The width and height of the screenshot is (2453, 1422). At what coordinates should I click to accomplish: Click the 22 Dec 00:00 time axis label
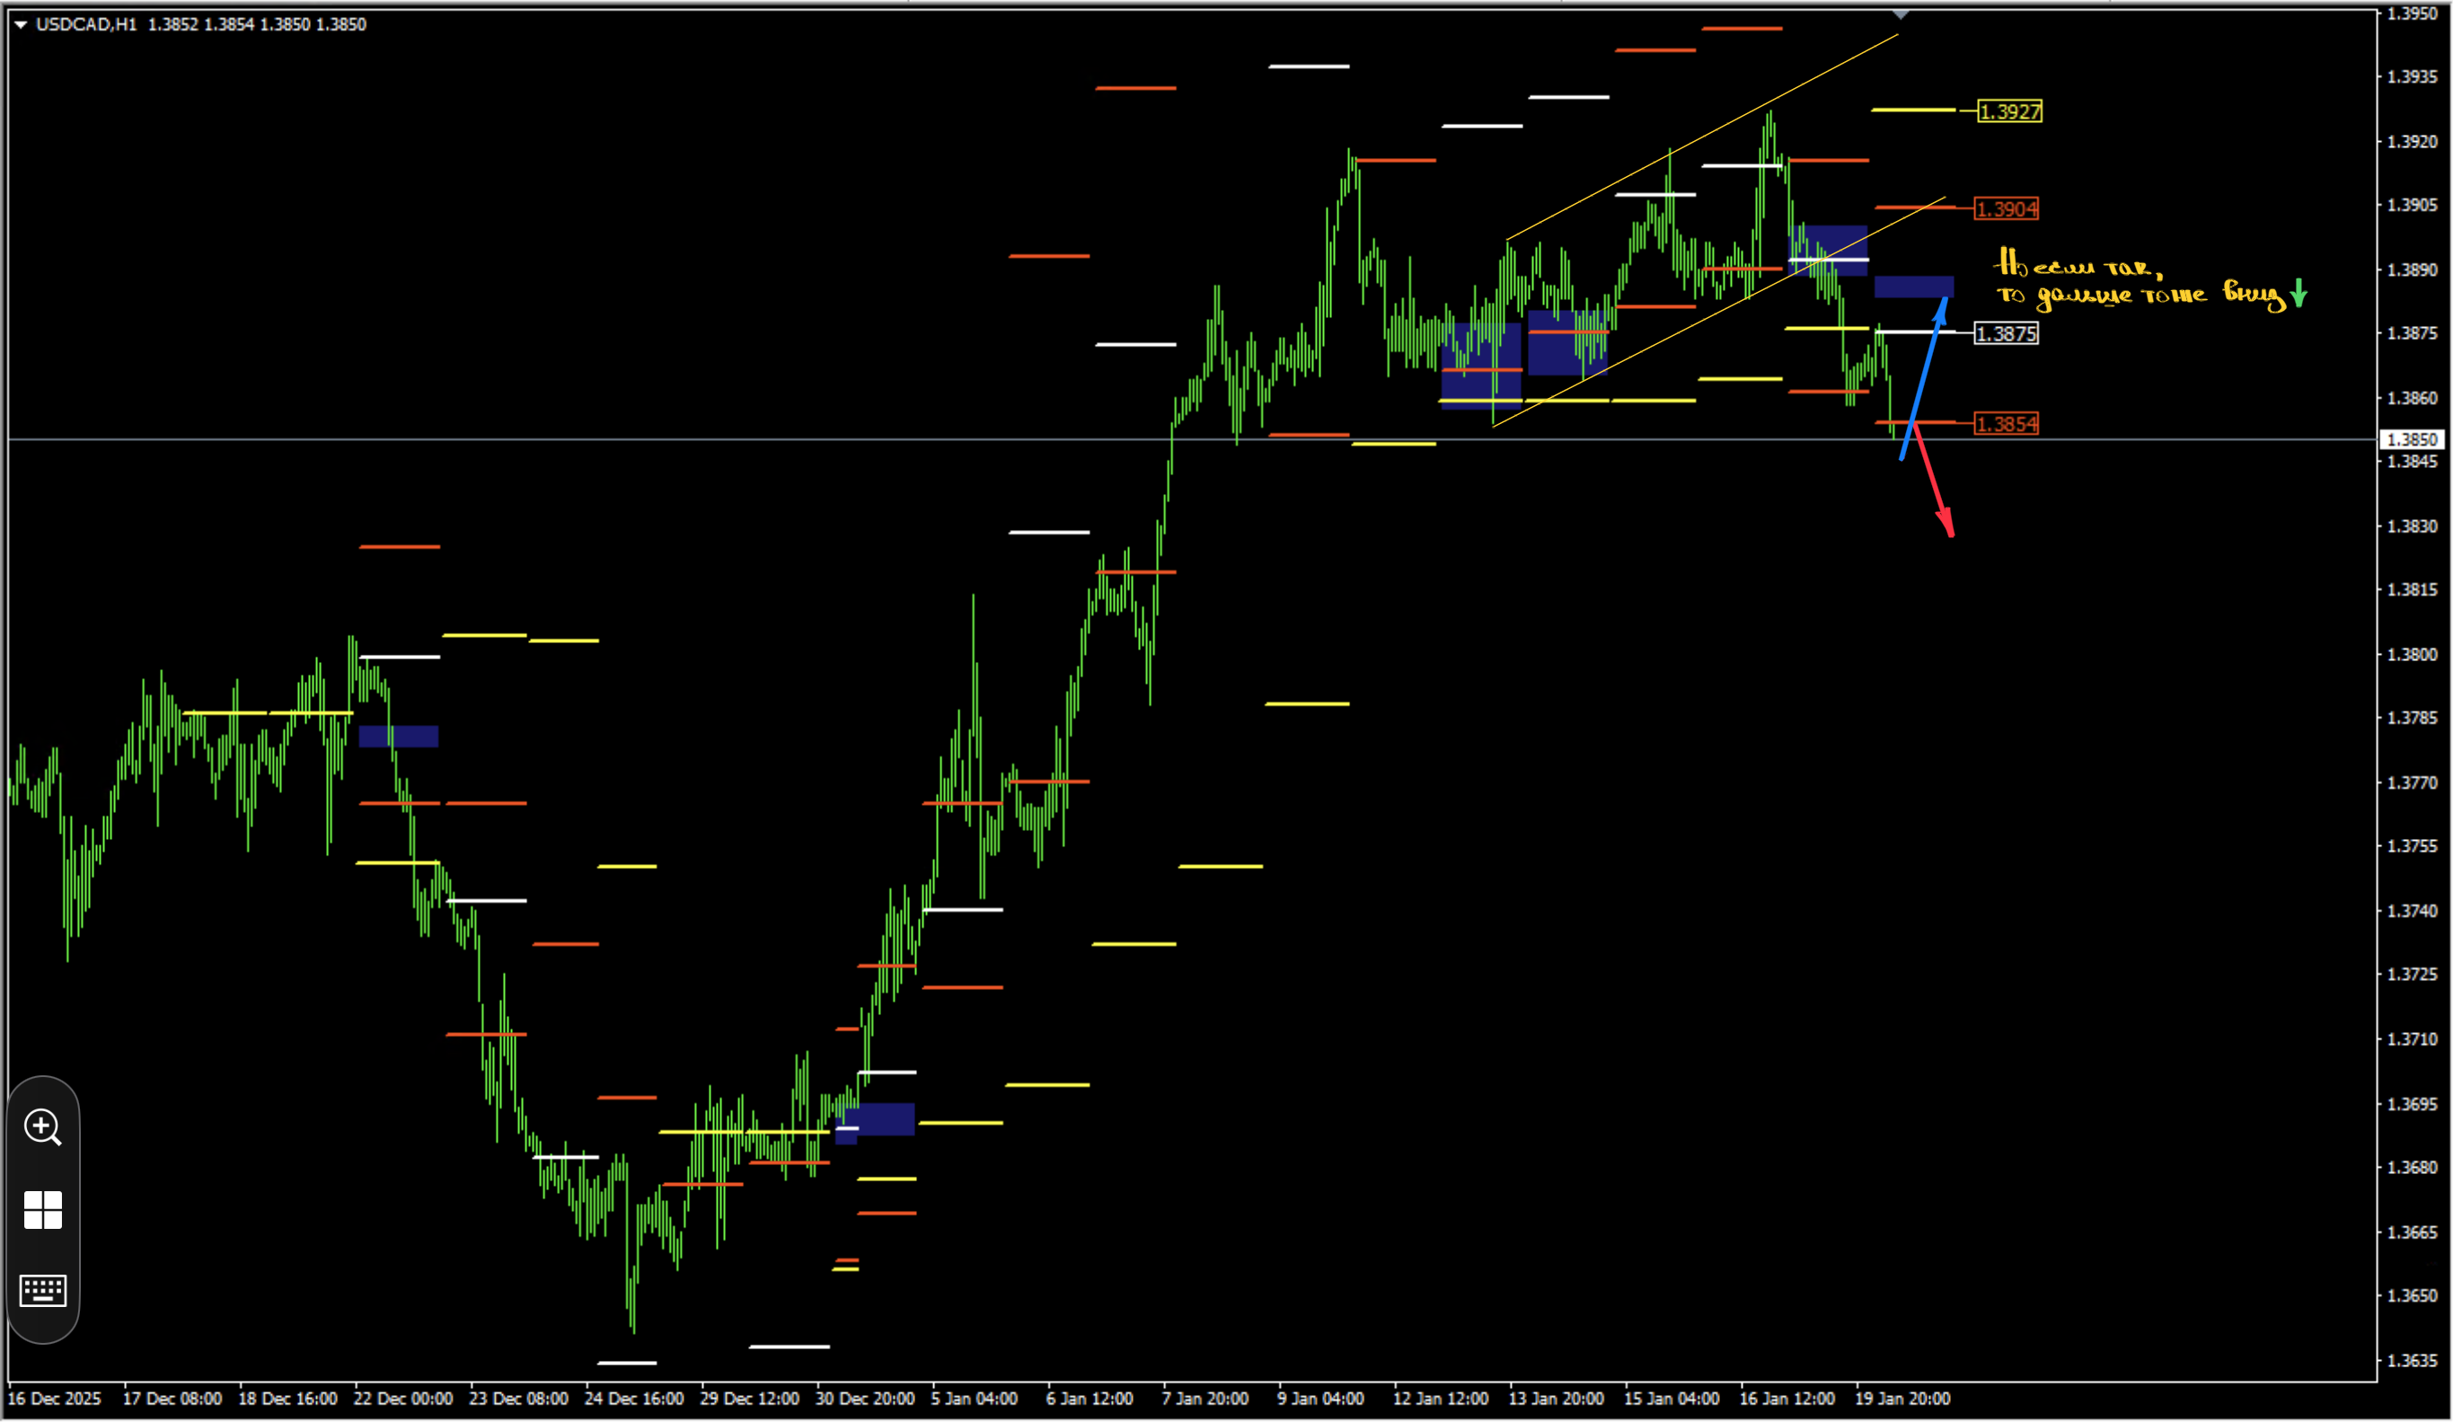point(403,1399)
